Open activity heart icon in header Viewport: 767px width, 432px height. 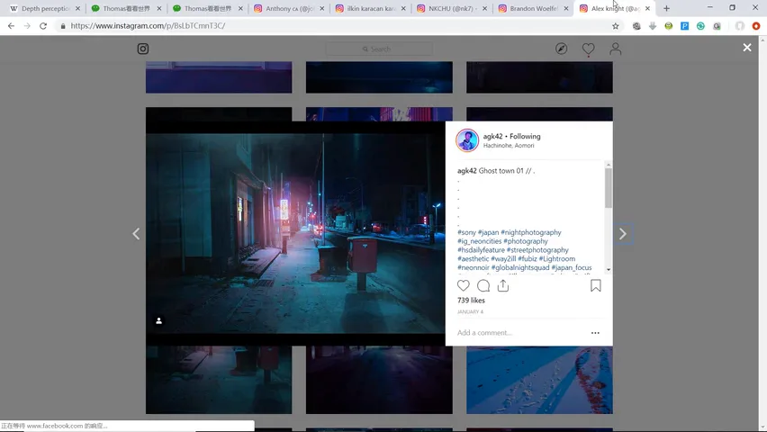tap(588, 49)
